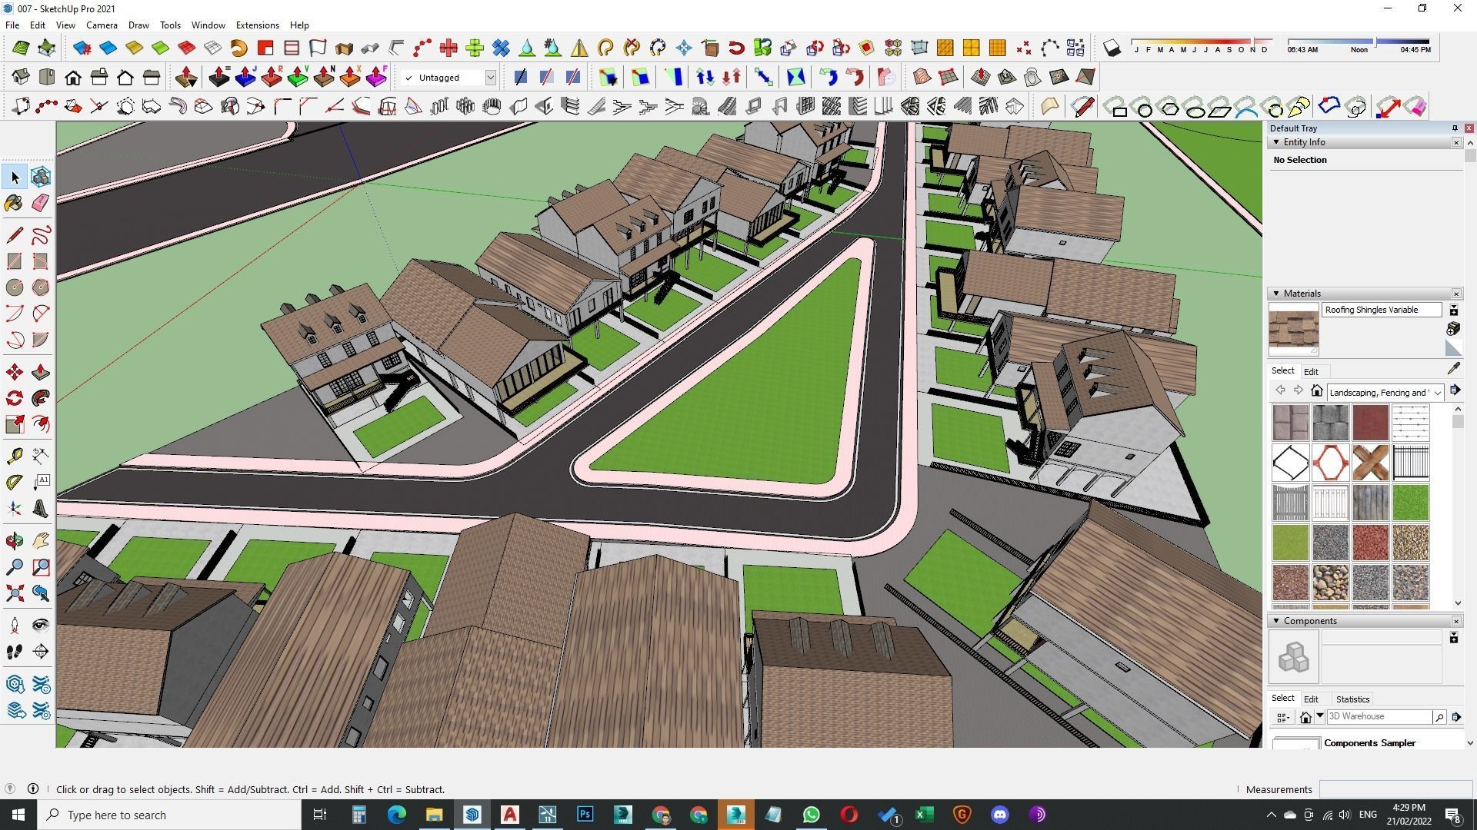This screenshot has width=1477, height=830.
Task: Open Windows Start menu
Action: tap(18, 815)
